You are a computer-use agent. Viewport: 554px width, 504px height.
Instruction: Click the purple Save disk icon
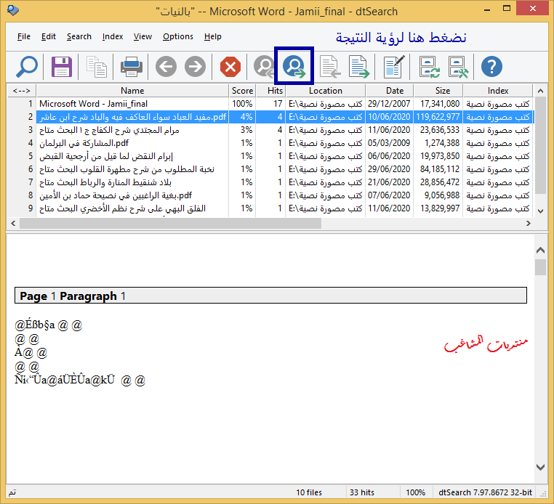(62, 68)
